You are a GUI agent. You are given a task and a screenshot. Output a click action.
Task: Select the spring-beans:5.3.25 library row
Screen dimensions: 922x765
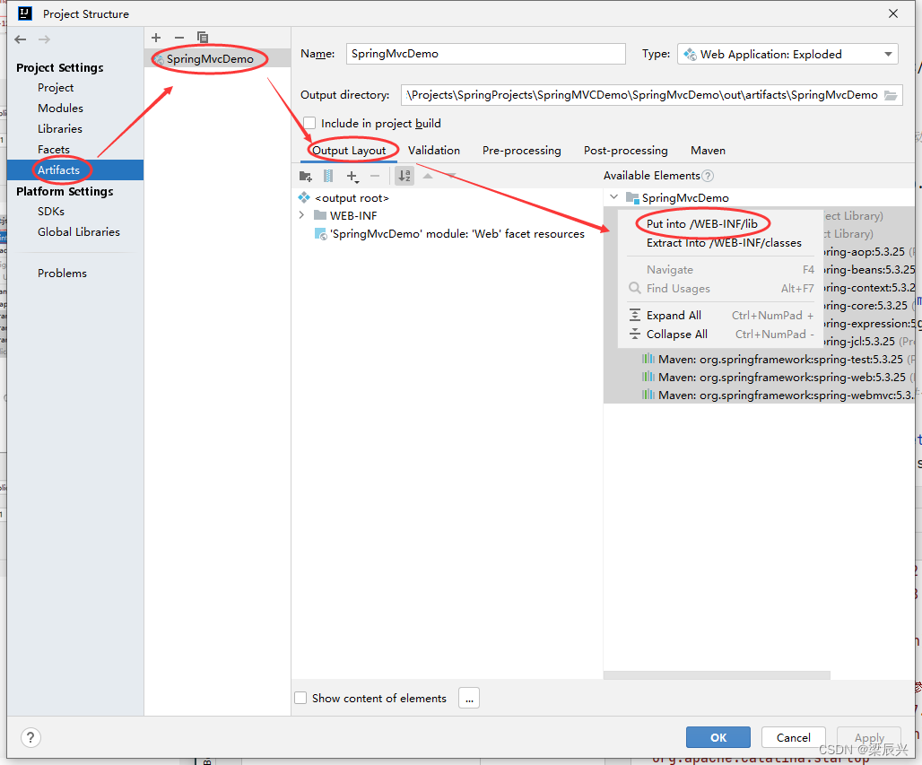point(868,270)
